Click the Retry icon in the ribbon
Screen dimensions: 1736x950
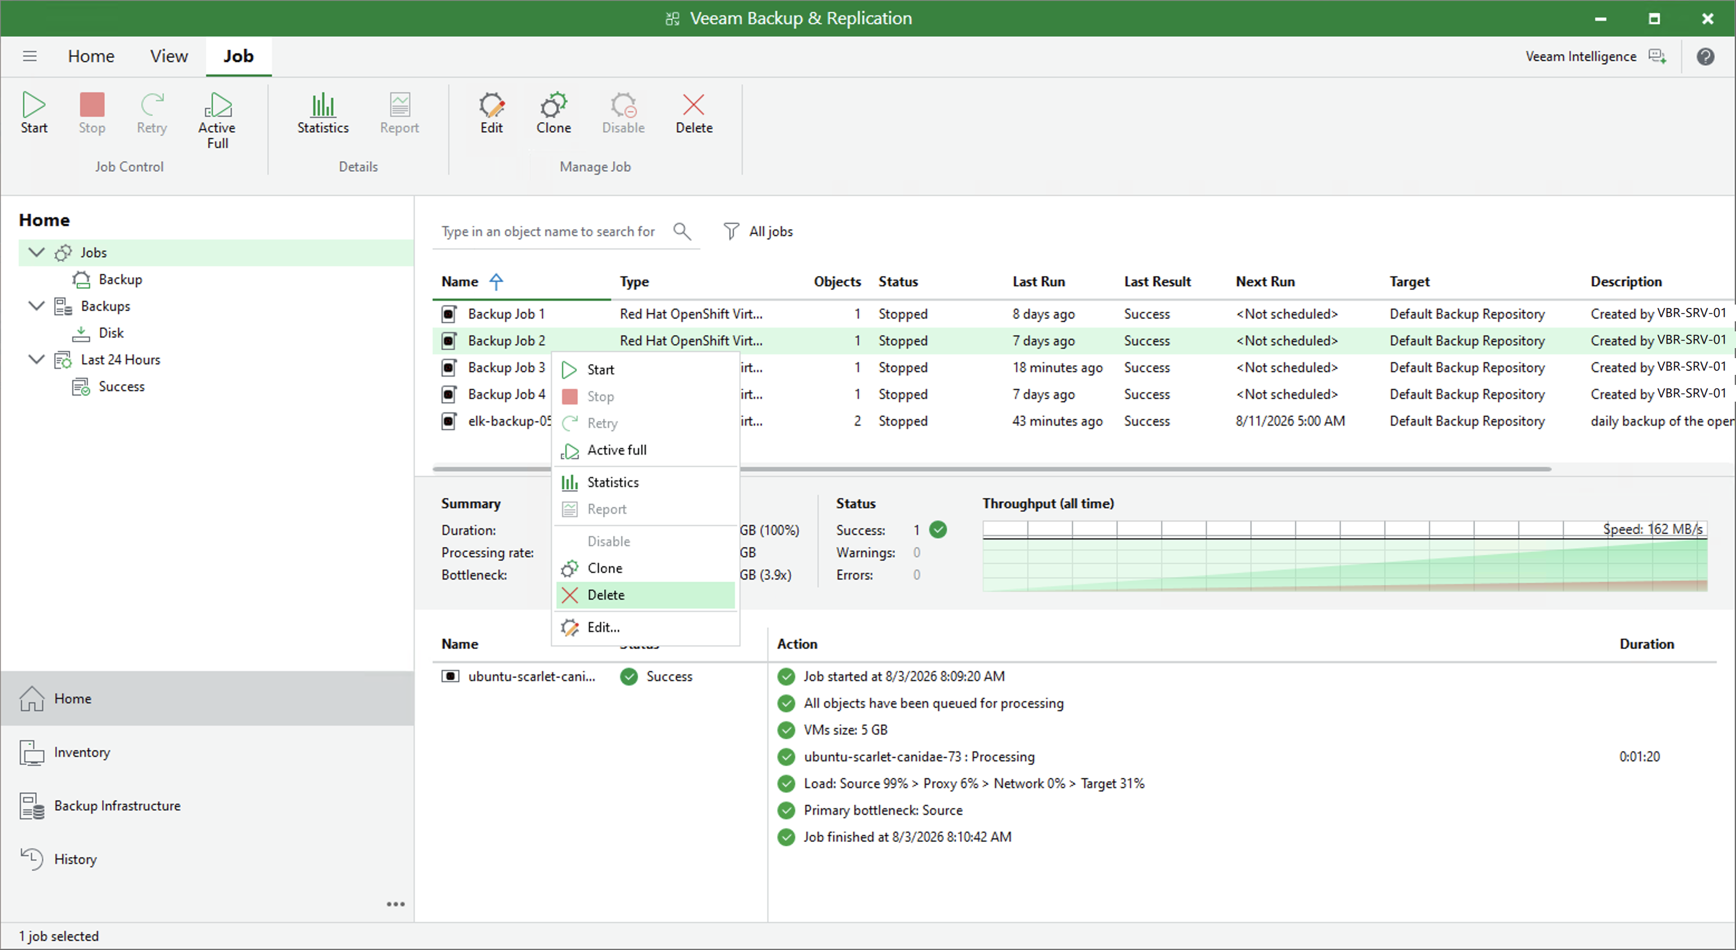[152, 104]
